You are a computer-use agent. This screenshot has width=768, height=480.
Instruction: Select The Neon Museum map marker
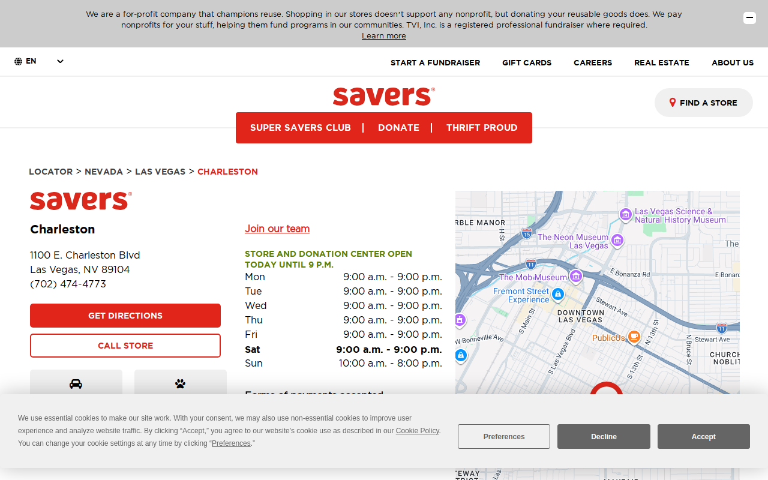coord(617,241)
